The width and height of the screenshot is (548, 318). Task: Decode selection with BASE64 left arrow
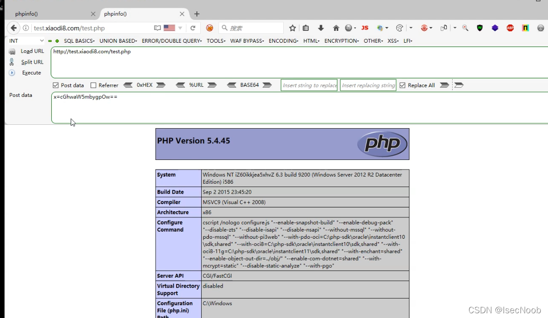tap(232, 85)
